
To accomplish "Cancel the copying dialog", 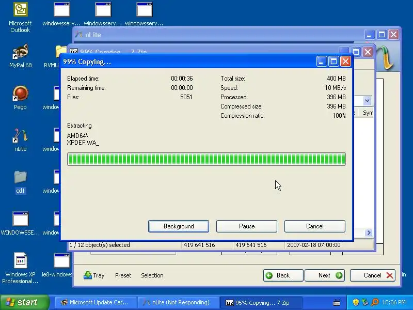I will 315,226.
